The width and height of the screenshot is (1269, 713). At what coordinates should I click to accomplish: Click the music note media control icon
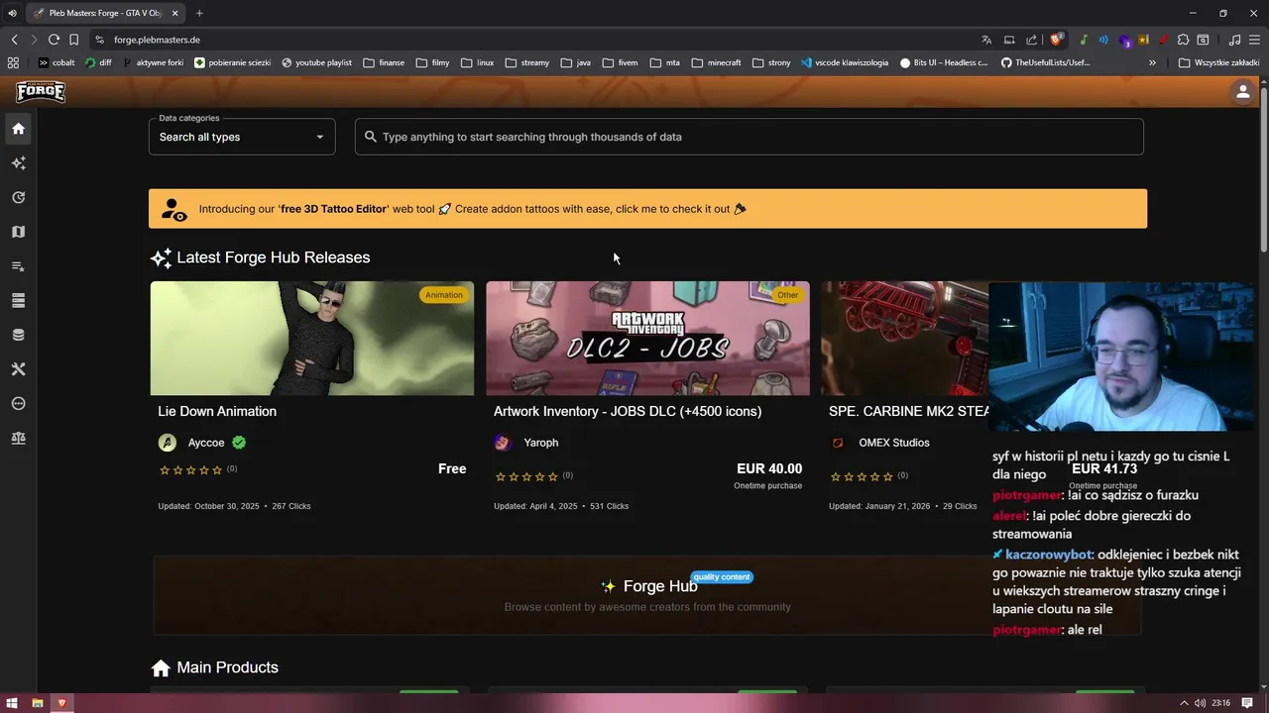(1234, 40)
